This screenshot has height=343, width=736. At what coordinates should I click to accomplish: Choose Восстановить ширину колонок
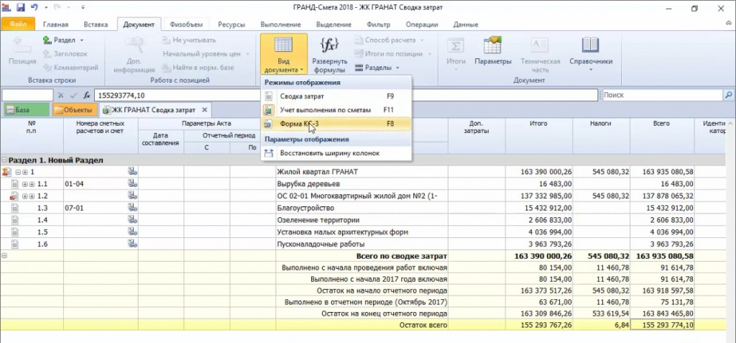[336, 153]
